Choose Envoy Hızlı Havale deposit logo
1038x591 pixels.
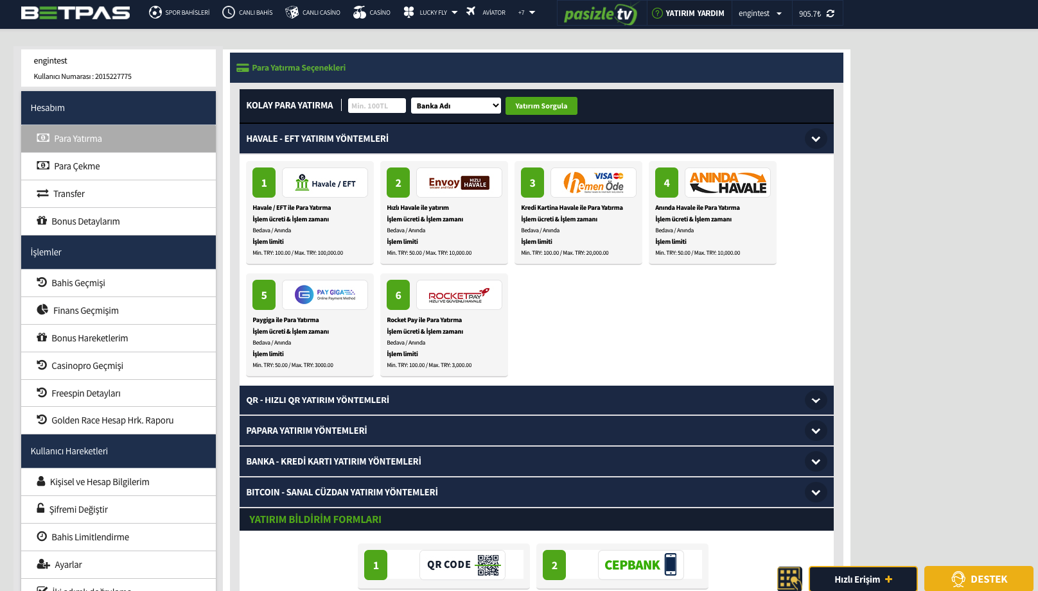point(459,183)
